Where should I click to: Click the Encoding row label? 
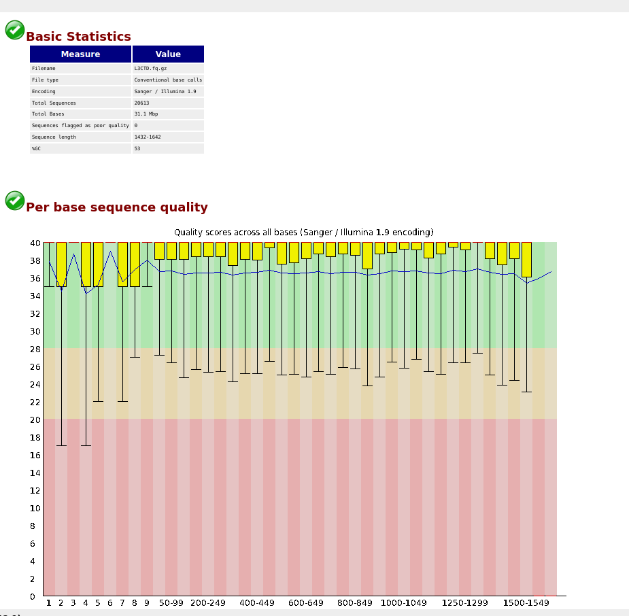tap(44, 92)
